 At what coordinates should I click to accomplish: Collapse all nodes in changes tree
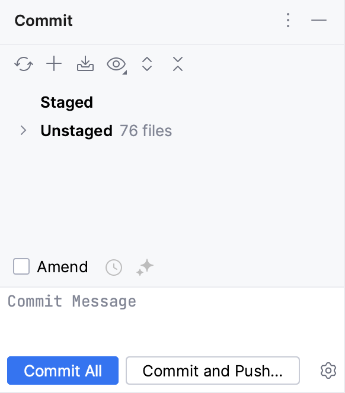pyautogui.click(x=178, y=64)
